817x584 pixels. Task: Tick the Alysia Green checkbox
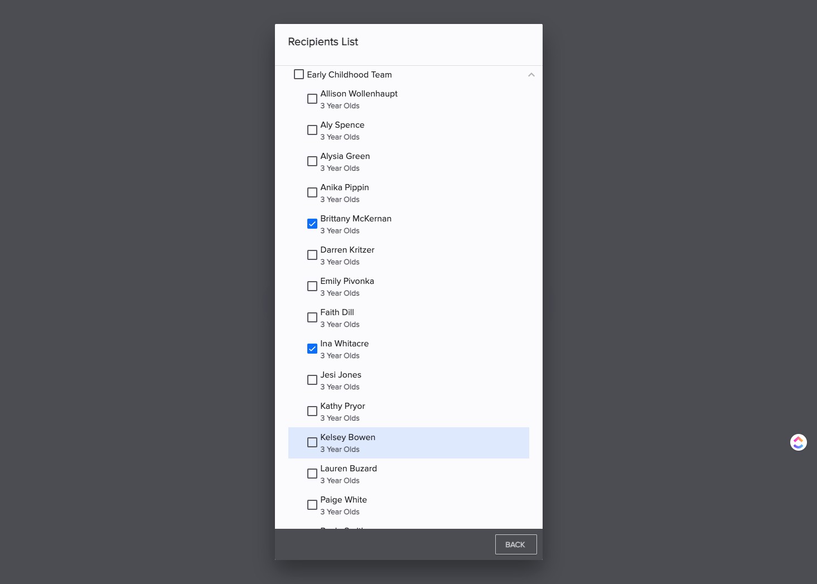point(312,161)
